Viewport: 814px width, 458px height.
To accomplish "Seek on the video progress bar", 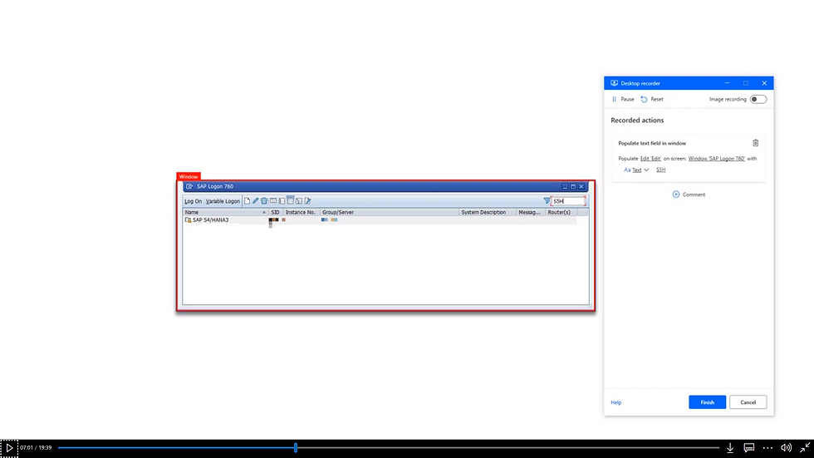I will click(389, 448).
